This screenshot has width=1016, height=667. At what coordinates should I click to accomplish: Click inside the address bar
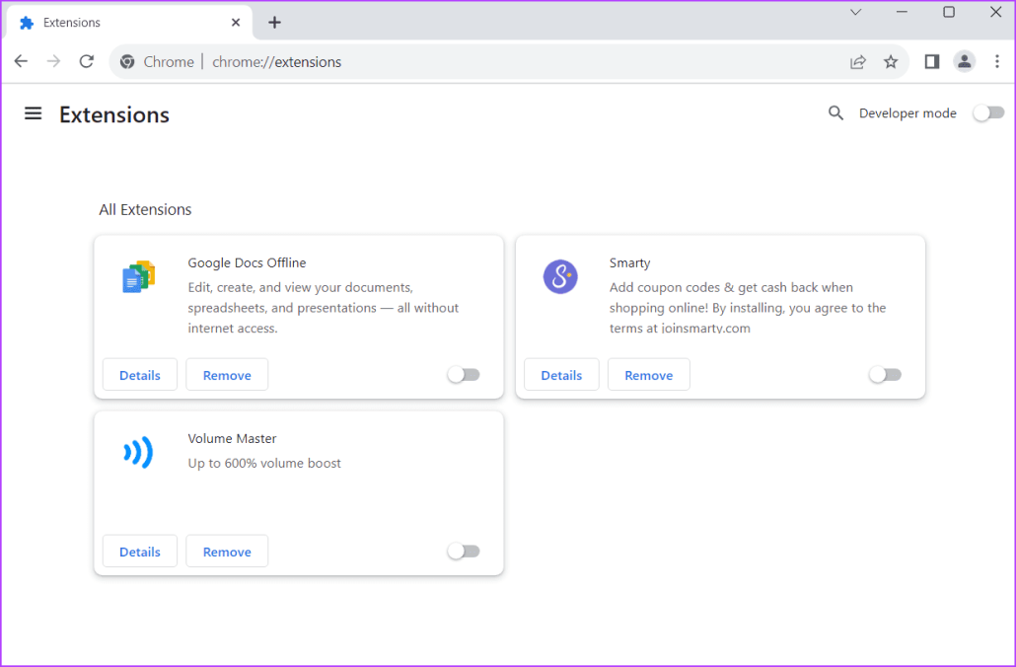click(x=493, y=61)
